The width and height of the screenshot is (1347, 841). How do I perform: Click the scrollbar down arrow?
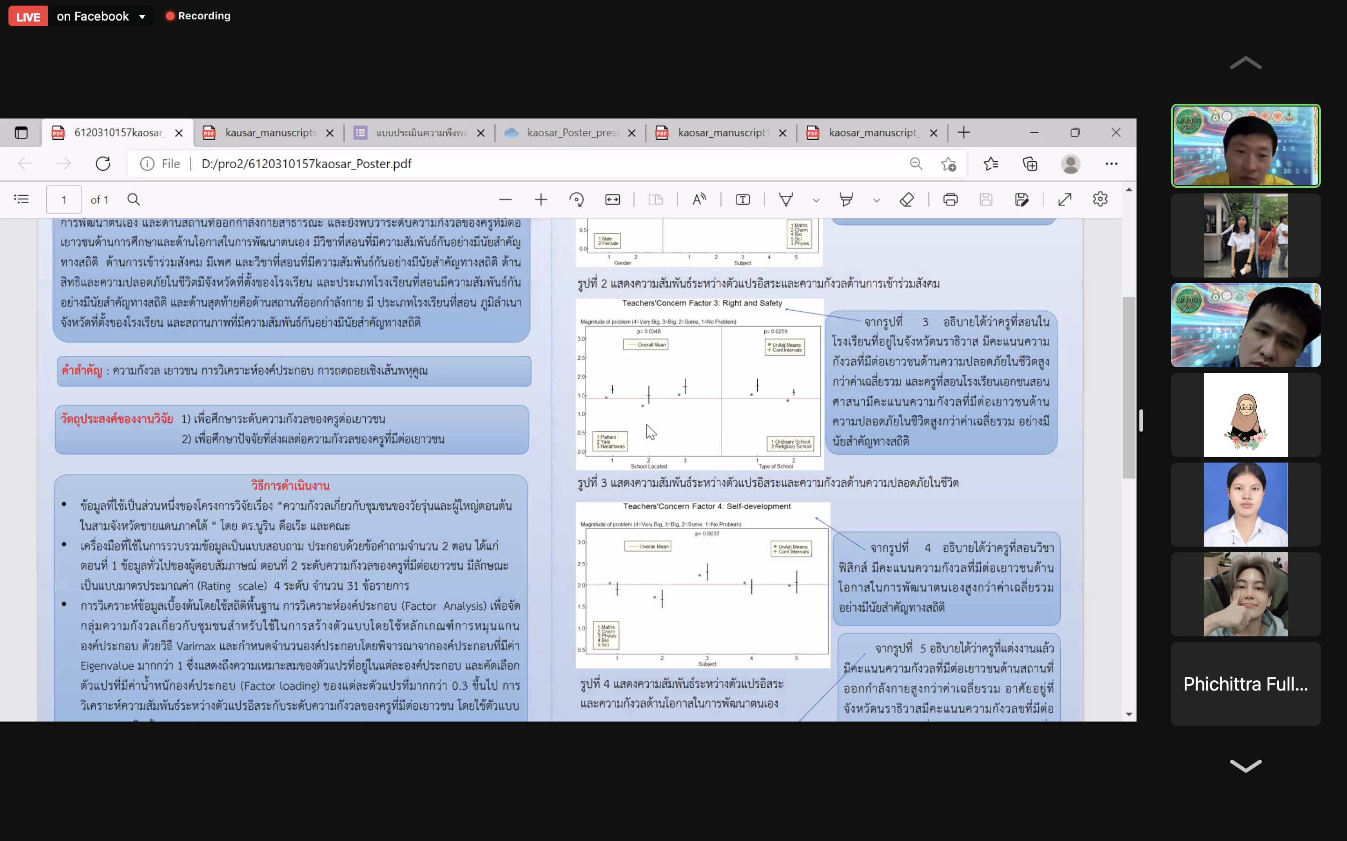click(x=1128, y=714)
